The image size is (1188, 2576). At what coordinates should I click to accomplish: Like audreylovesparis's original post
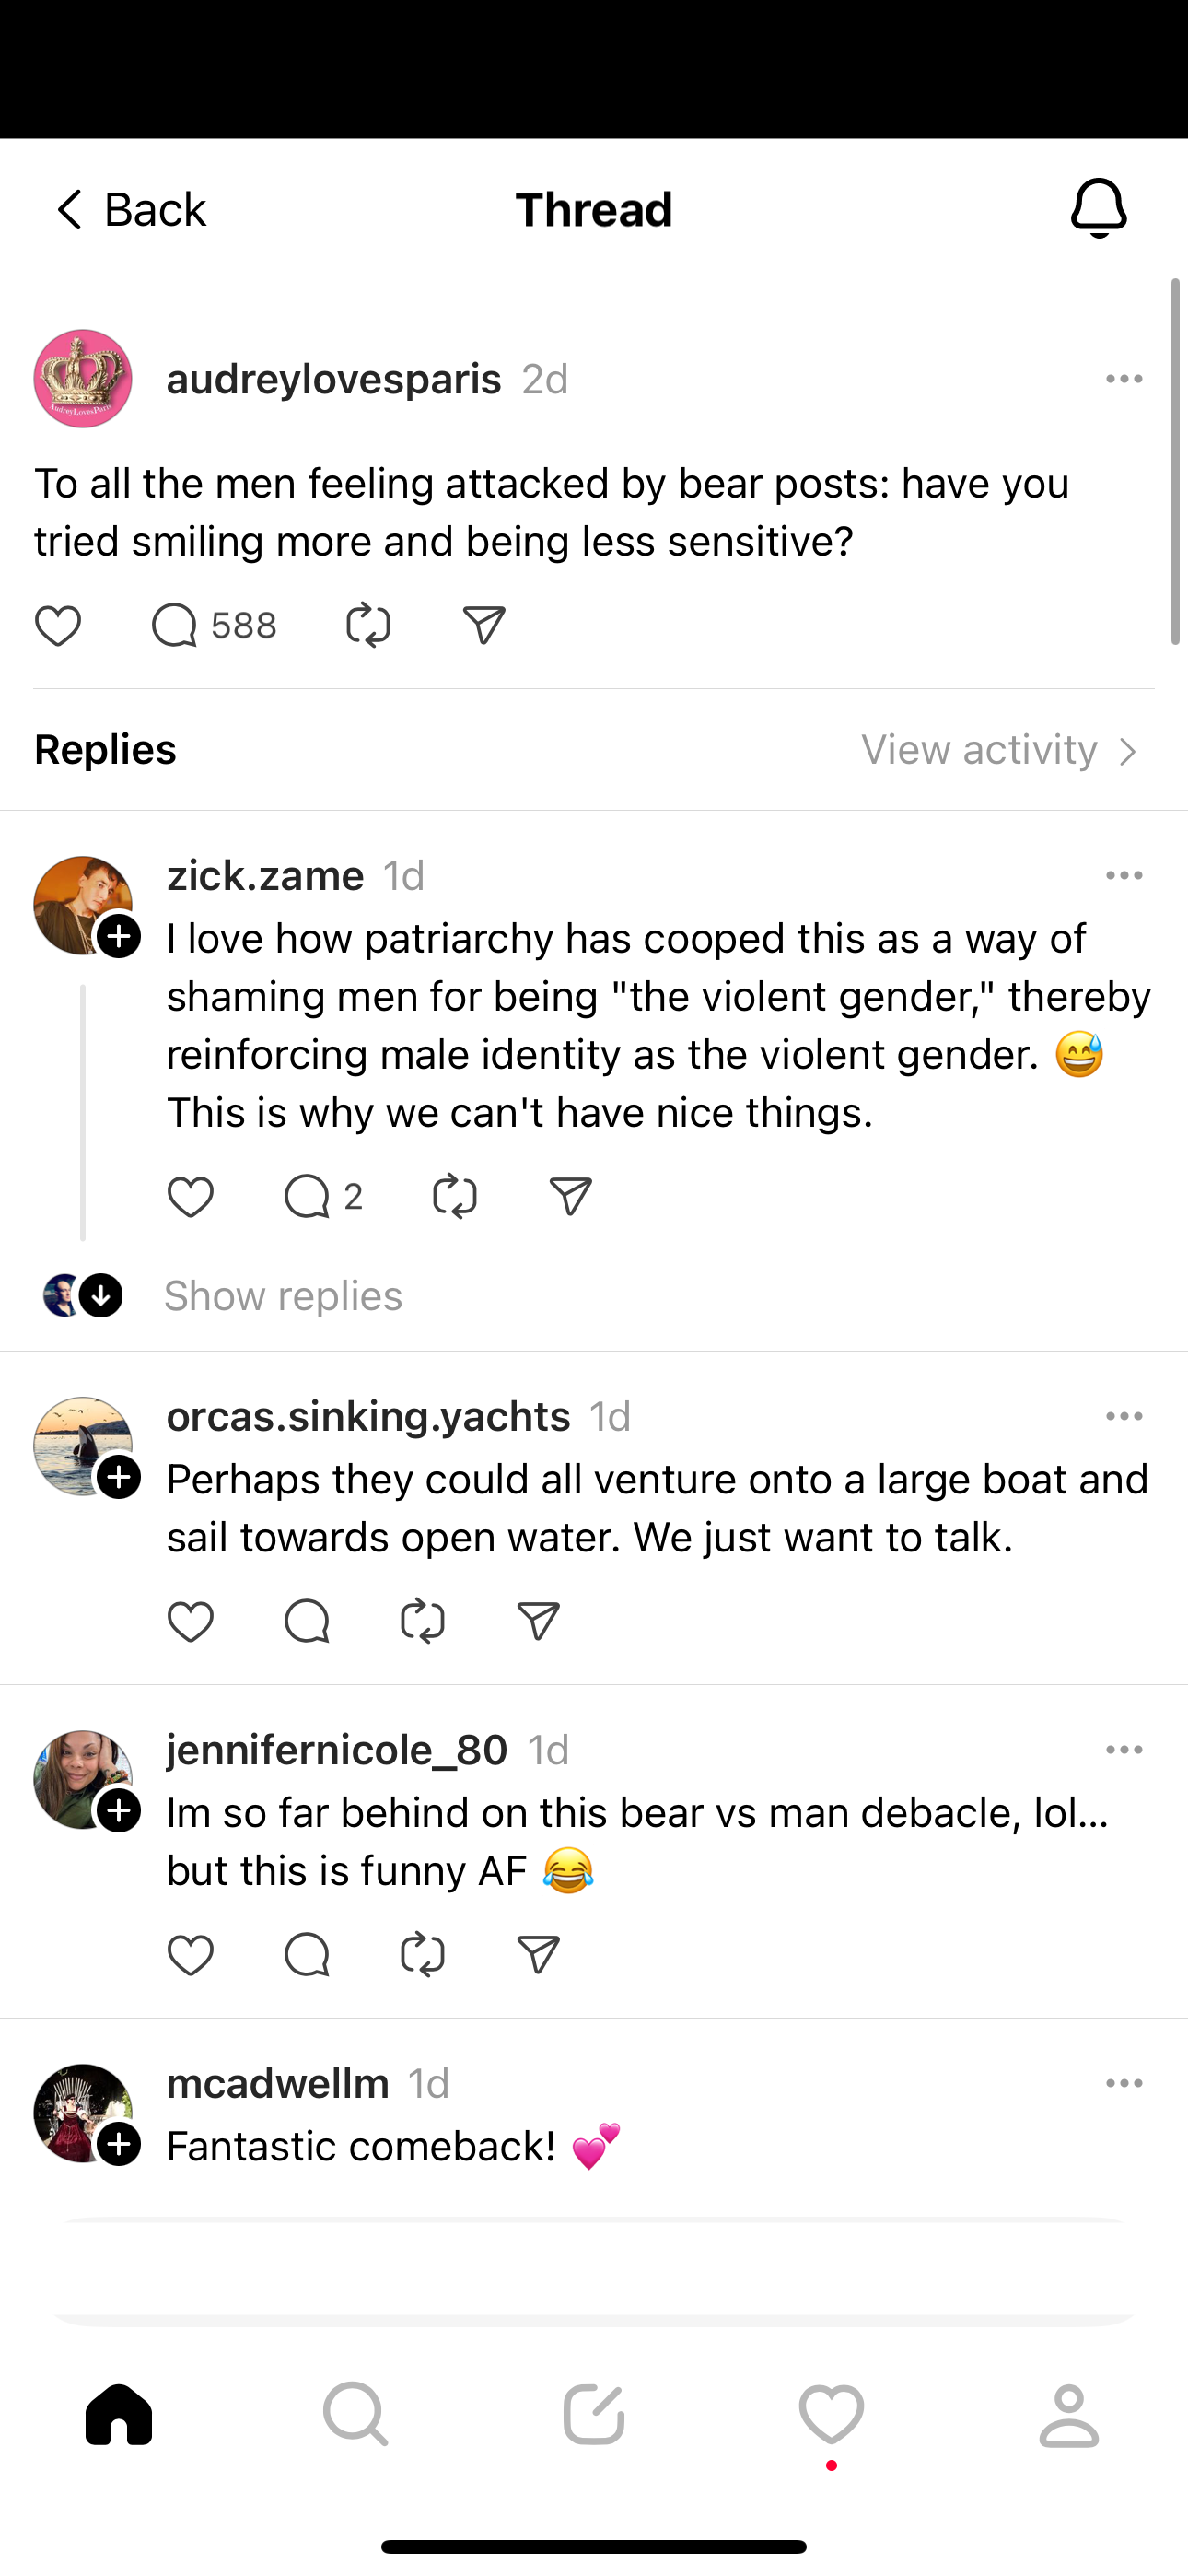pos(58,626)
